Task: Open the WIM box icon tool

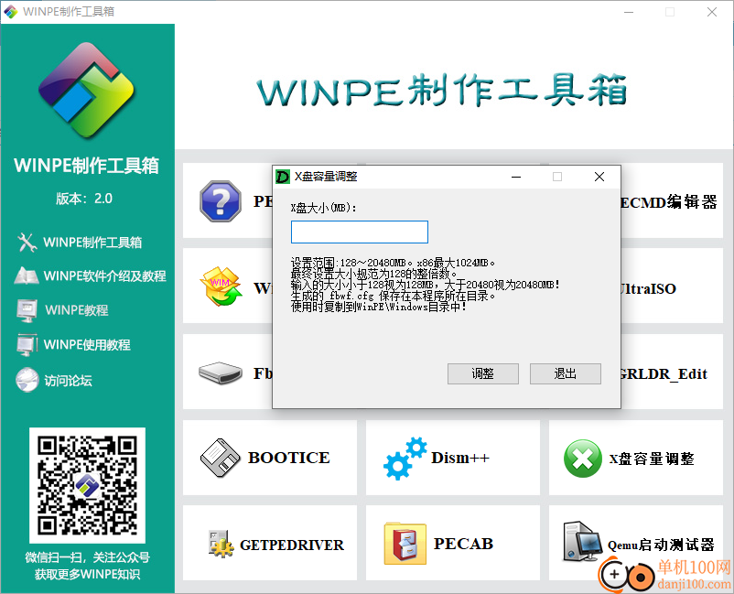Action: pyautogui.click(x=221, y=286)
